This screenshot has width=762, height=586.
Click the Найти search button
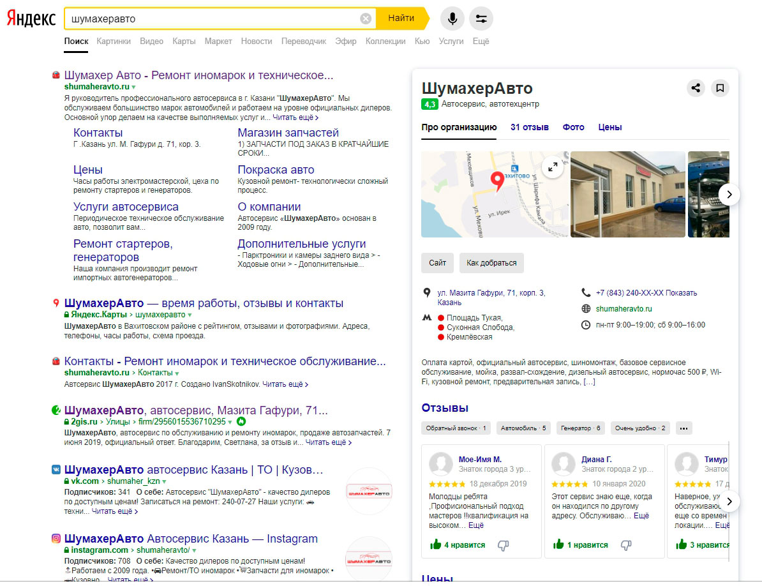401,19
